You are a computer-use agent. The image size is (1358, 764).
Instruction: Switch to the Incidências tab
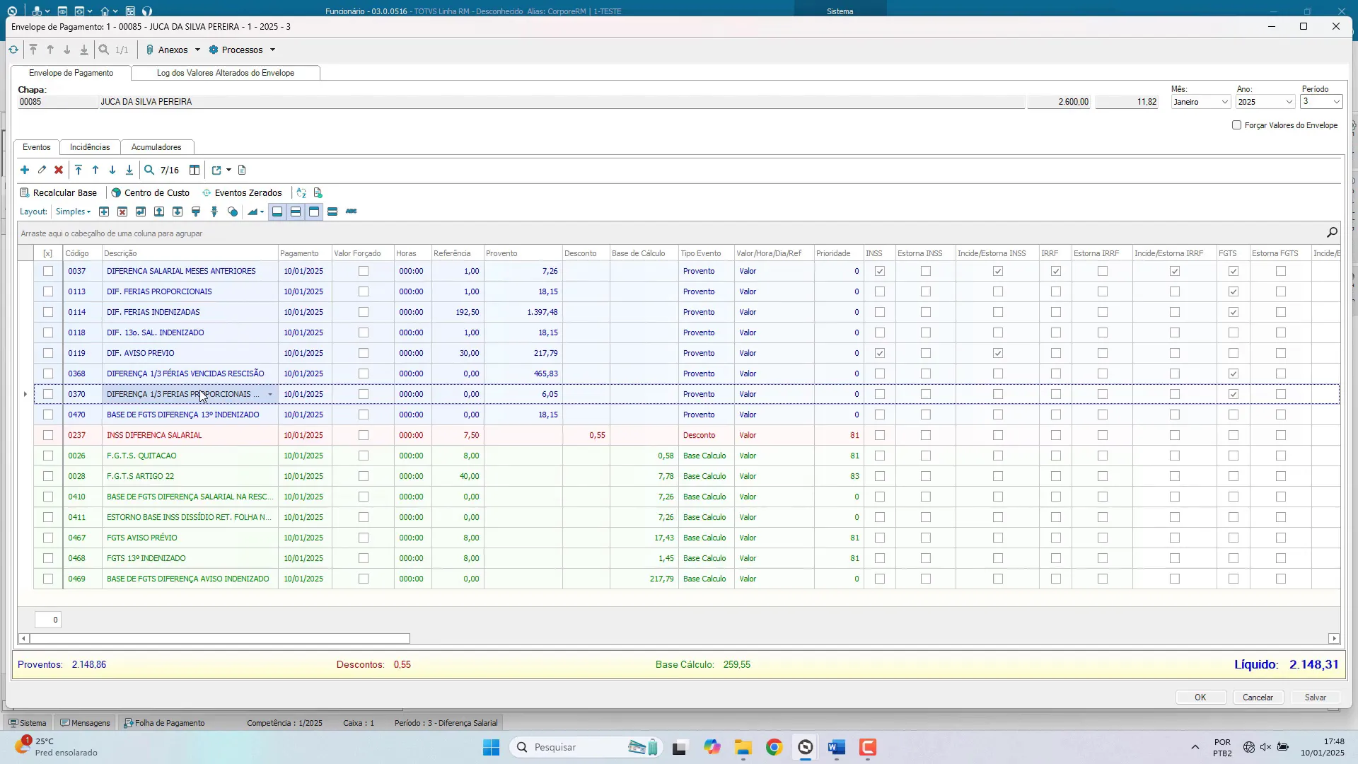90,147
